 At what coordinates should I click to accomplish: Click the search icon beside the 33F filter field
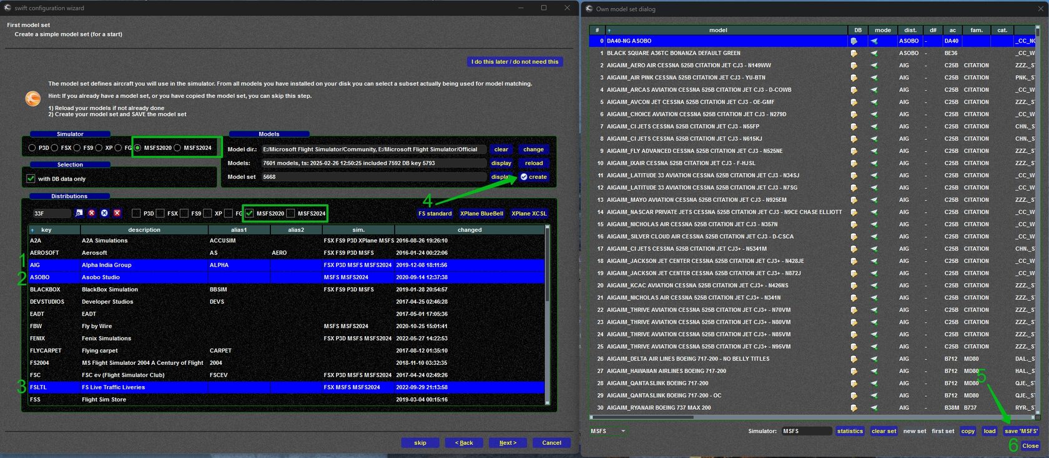(79, 213)
